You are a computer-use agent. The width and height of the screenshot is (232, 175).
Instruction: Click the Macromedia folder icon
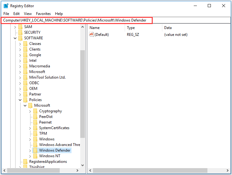[x=25, y=66]
